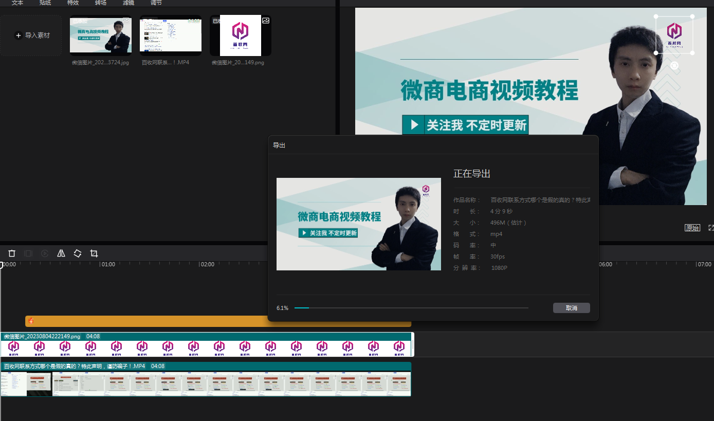Select the 微信图片_20230804222149.png timeline clip

coord(207,344)
